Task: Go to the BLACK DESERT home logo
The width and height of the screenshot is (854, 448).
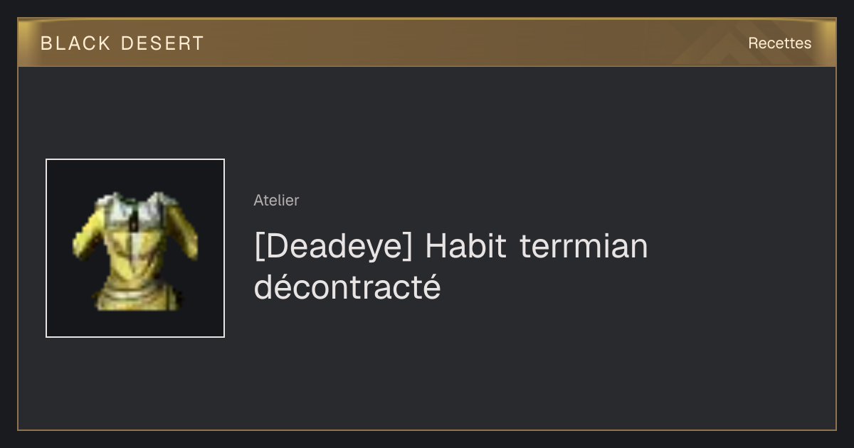Action: tap(122, 43)
